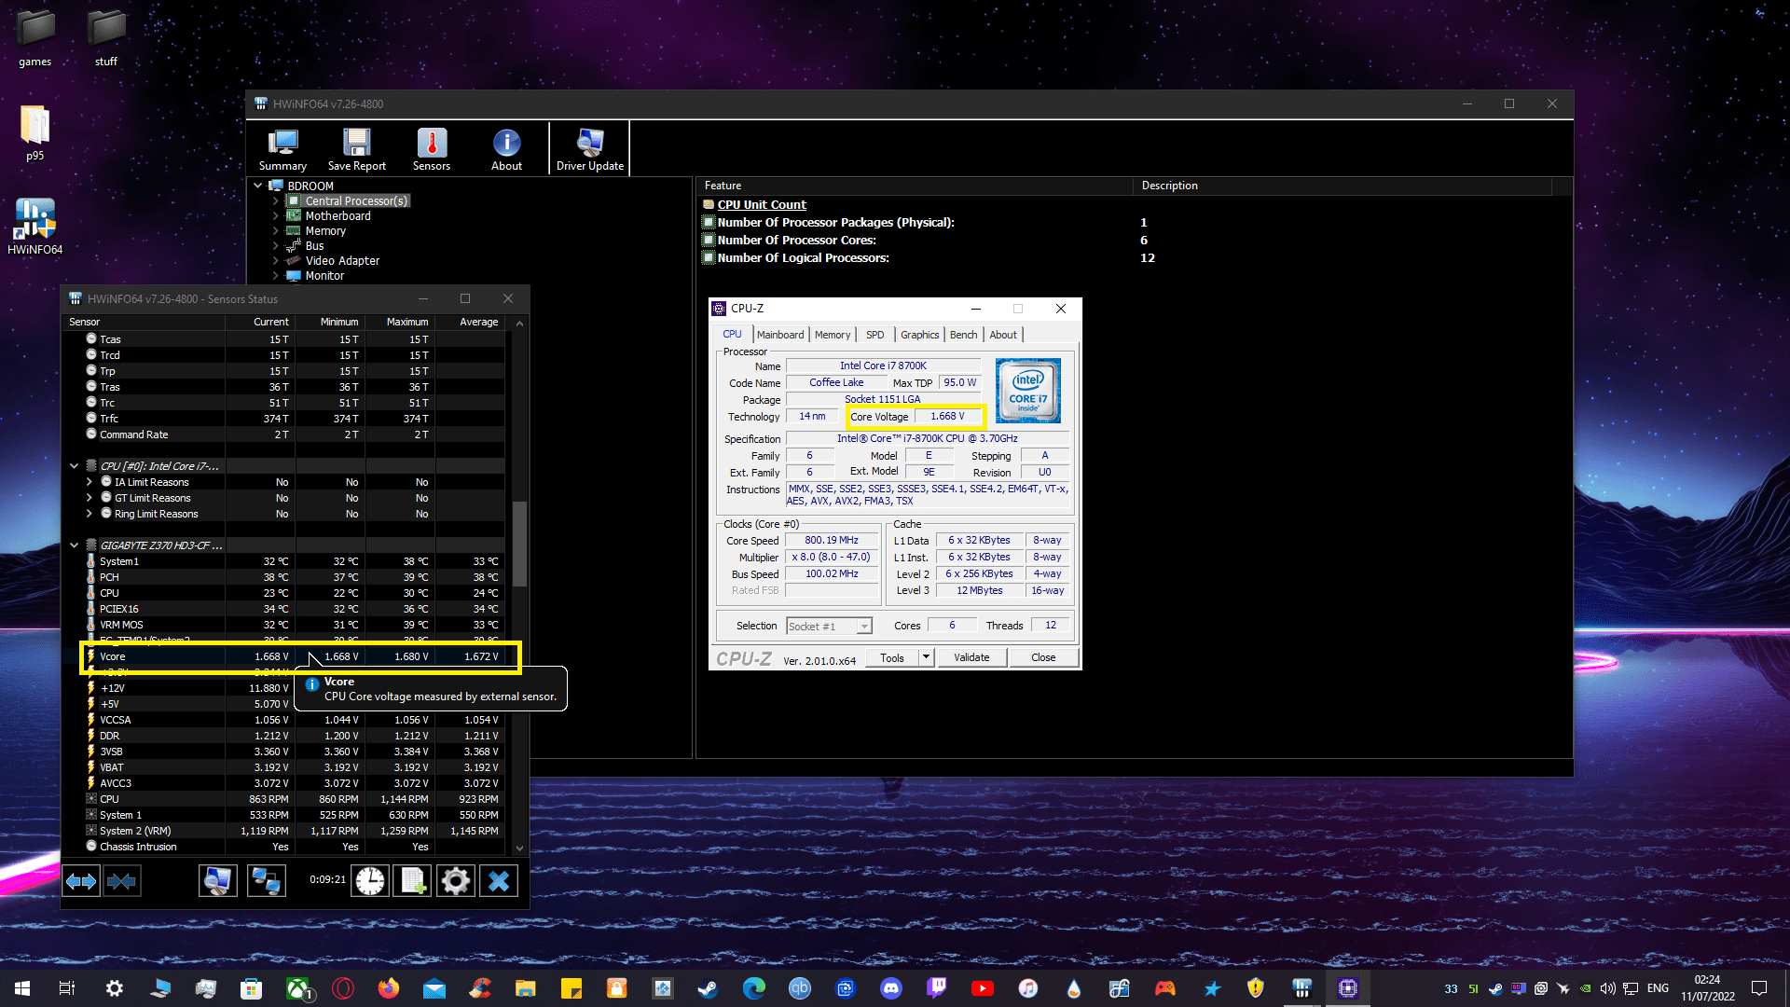Click the Tools button in CPU-Z
This screenshot has height=1007, width=1790.
tap(891, 657)
